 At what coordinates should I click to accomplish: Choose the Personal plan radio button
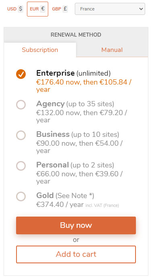point(21,166)
